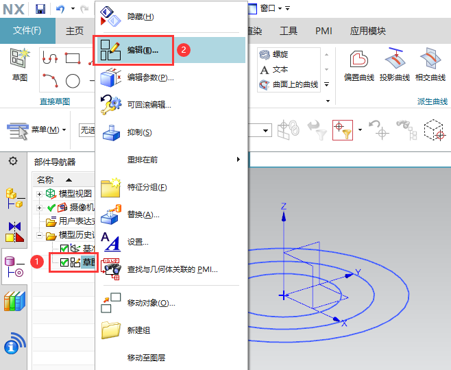Click the snap point filter icon

point(343,130)
